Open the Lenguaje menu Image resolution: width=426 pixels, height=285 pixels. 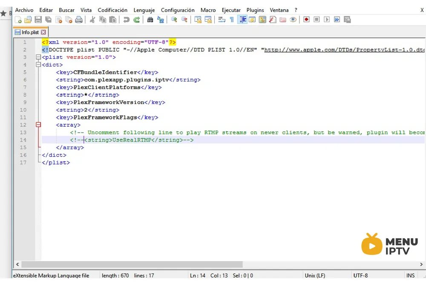(144, 10)
